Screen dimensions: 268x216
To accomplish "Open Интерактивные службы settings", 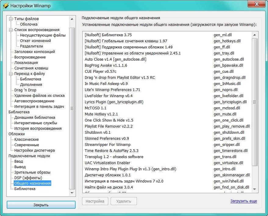I will coord(36,123).
